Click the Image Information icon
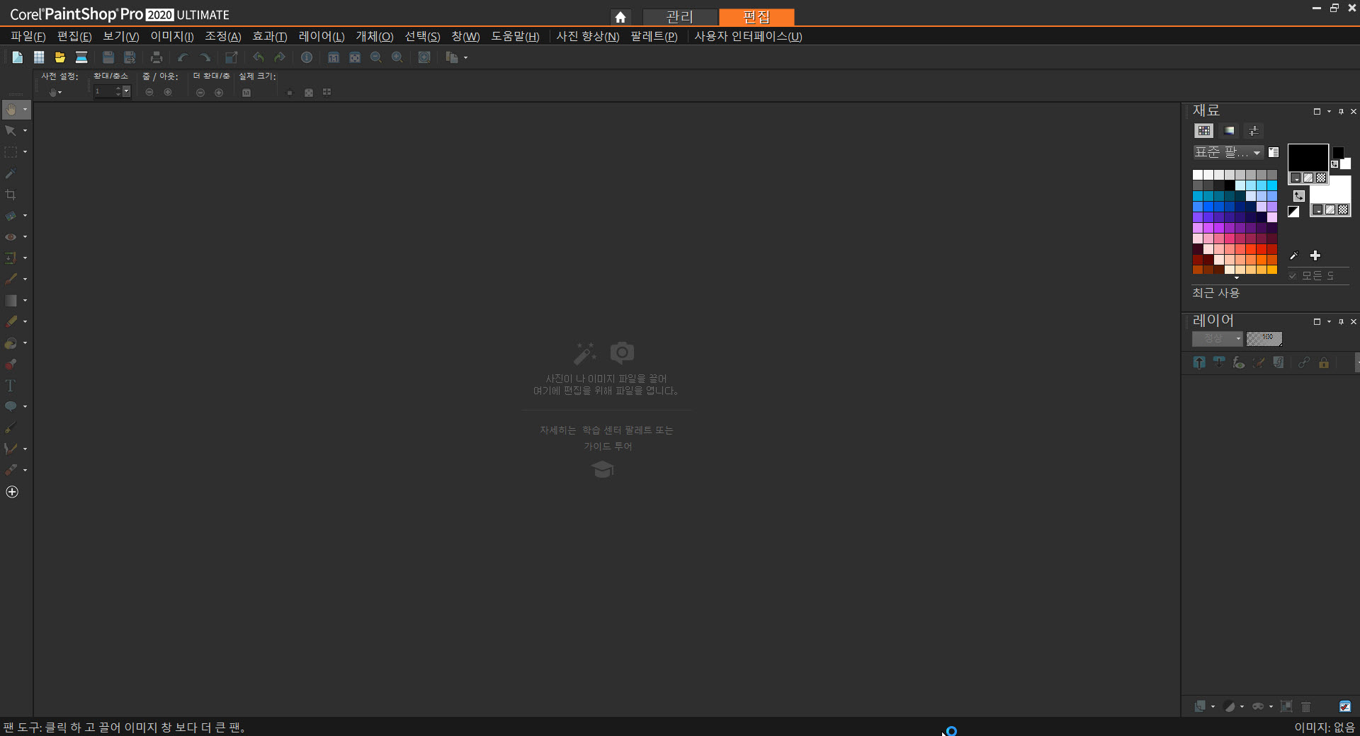This screenshot has height=736, width=1360. [307, 57]
